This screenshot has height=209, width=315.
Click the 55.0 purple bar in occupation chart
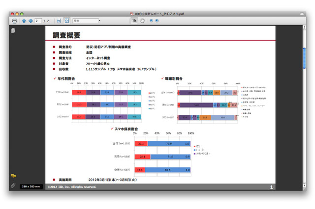point(196,105)
